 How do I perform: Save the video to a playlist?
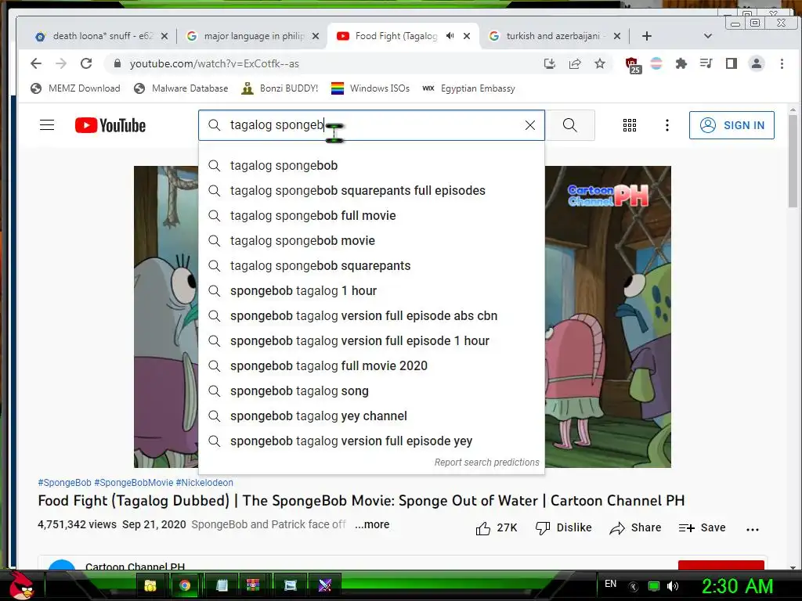(703, 528)
